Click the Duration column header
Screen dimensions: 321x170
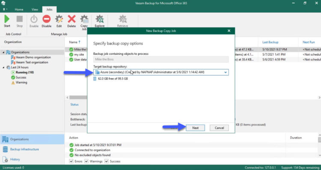[296, 138]
